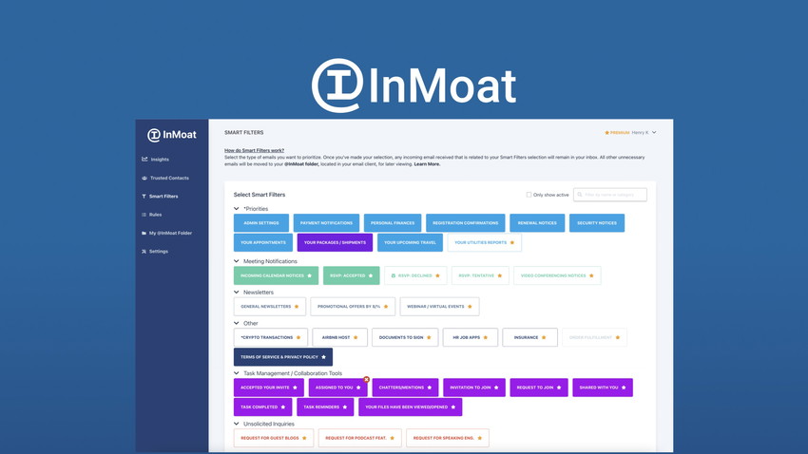Click the red remove badge on Assigned To You
This screenshot has height=454, width=808.
coord(366,379)
